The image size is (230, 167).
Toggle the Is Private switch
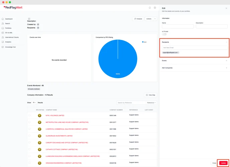164,34
